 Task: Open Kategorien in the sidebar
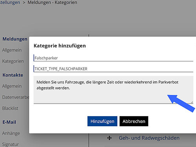(x=13, y=61)
